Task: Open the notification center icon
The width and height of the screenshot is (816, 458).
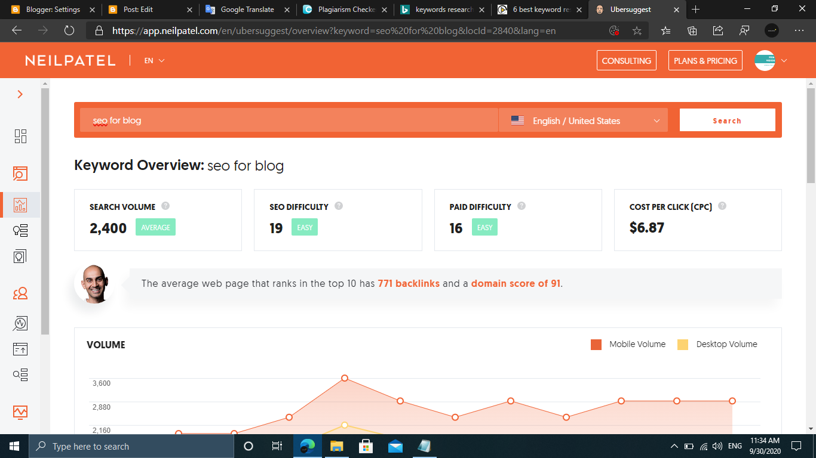Action: point(796,446)
